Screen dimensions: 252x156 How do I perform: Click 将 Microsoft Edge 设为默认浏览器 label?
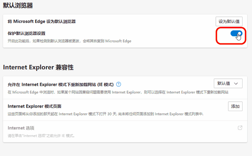tap(42, 21)
